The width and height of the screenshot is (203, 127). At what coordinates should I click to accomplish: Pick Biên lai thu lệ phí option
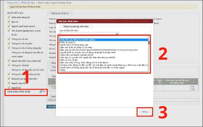[x=69, y=60]
